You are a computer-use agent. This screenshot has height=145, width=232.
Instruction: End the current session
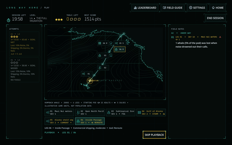tap(215, 18)
